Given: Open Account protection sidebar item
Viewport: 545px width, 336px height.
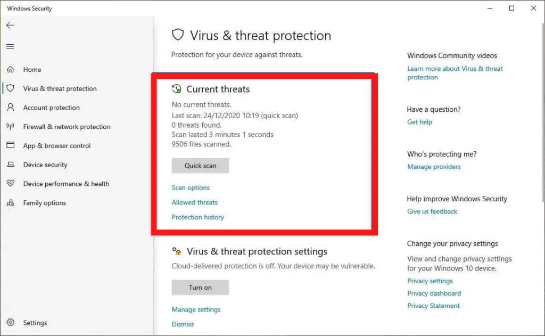Looking at the screenshot, I should point(51,108).
